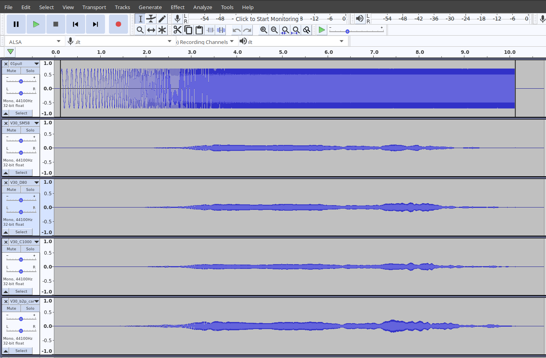
Task: Close the V30_SM58 track
Action: tap(6, 123)
